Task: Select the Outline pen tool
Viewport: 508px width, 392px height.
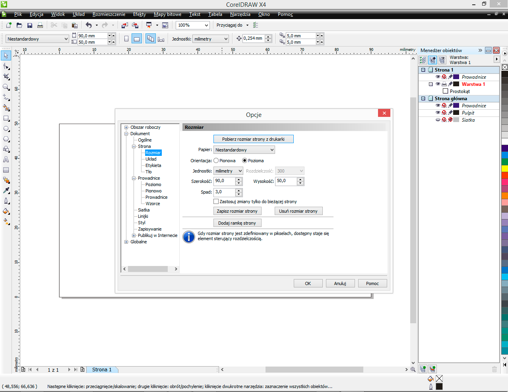Action: (x=6, y=201)
